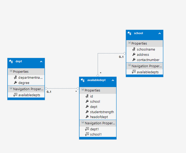Click the school1 navigation property icon
Screen dimensions: 186x153
pos(87,134)
